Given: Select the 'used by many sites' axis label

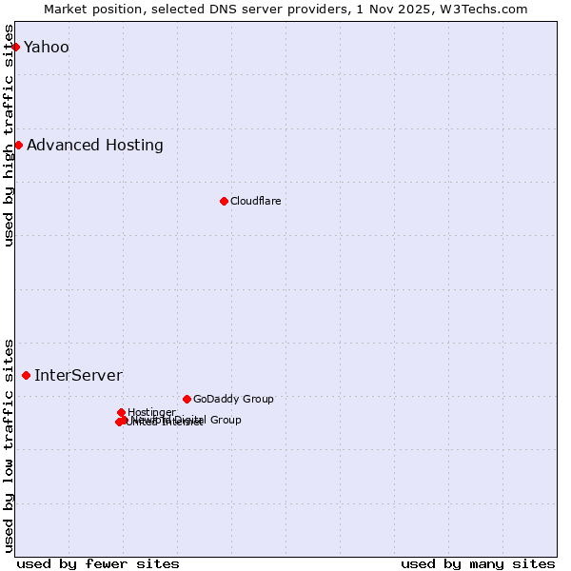Looking at the screenshot, I should (478, 563).
